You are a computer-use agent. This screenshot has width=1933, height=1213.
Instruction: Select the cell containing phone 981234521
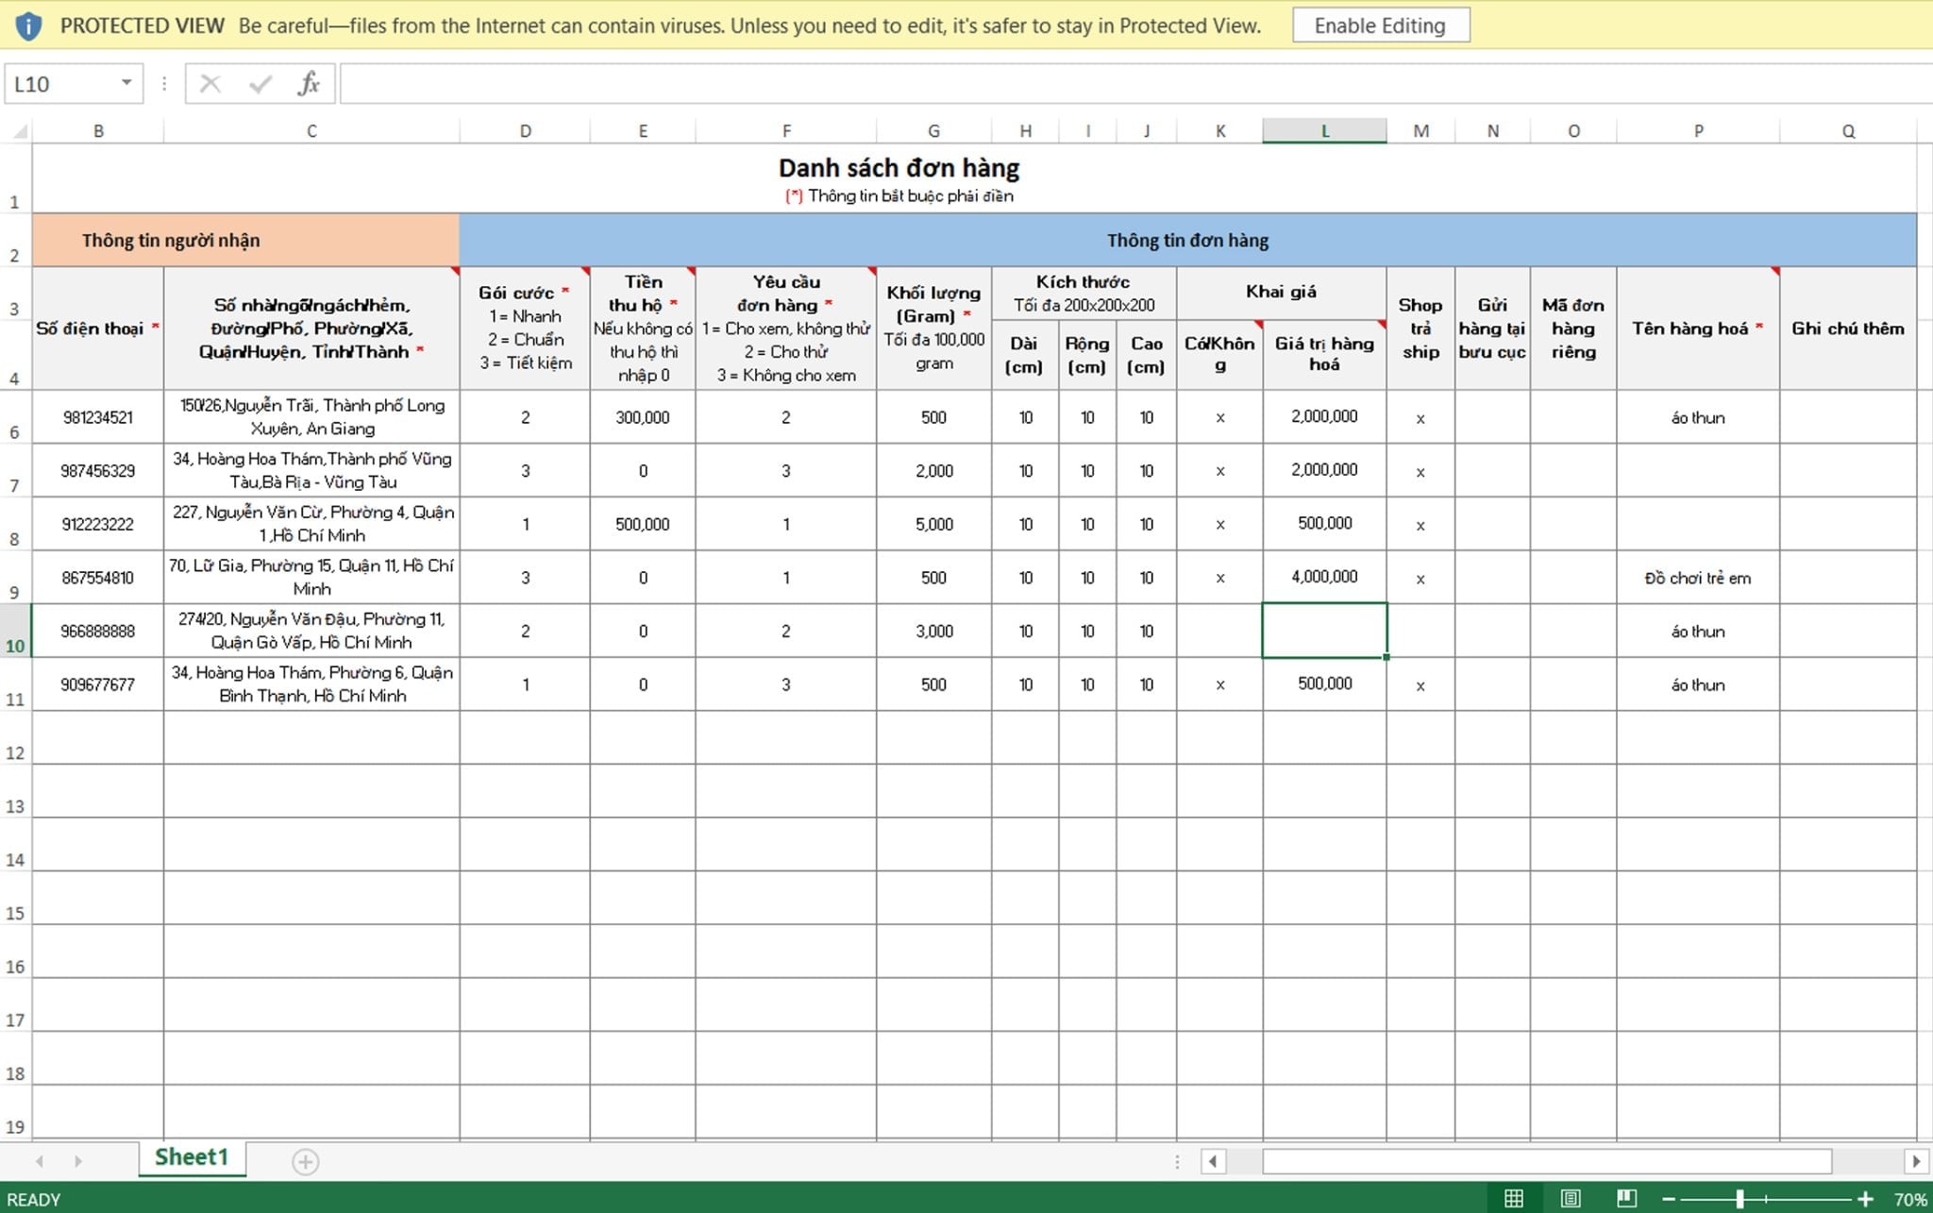pos(98,417)
